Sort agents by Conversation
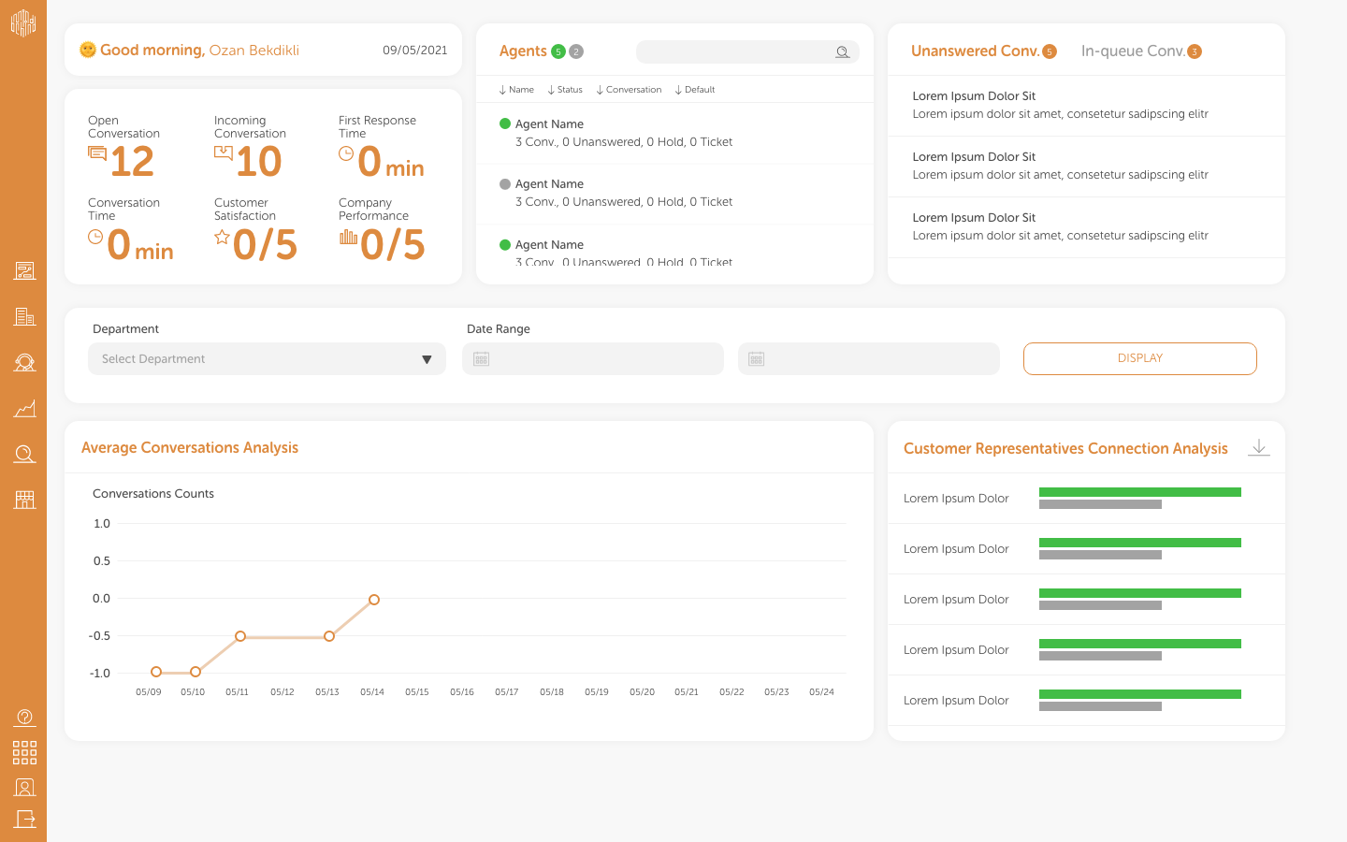This screenshot has width=1347, height=842. click(x=629, y=90)
